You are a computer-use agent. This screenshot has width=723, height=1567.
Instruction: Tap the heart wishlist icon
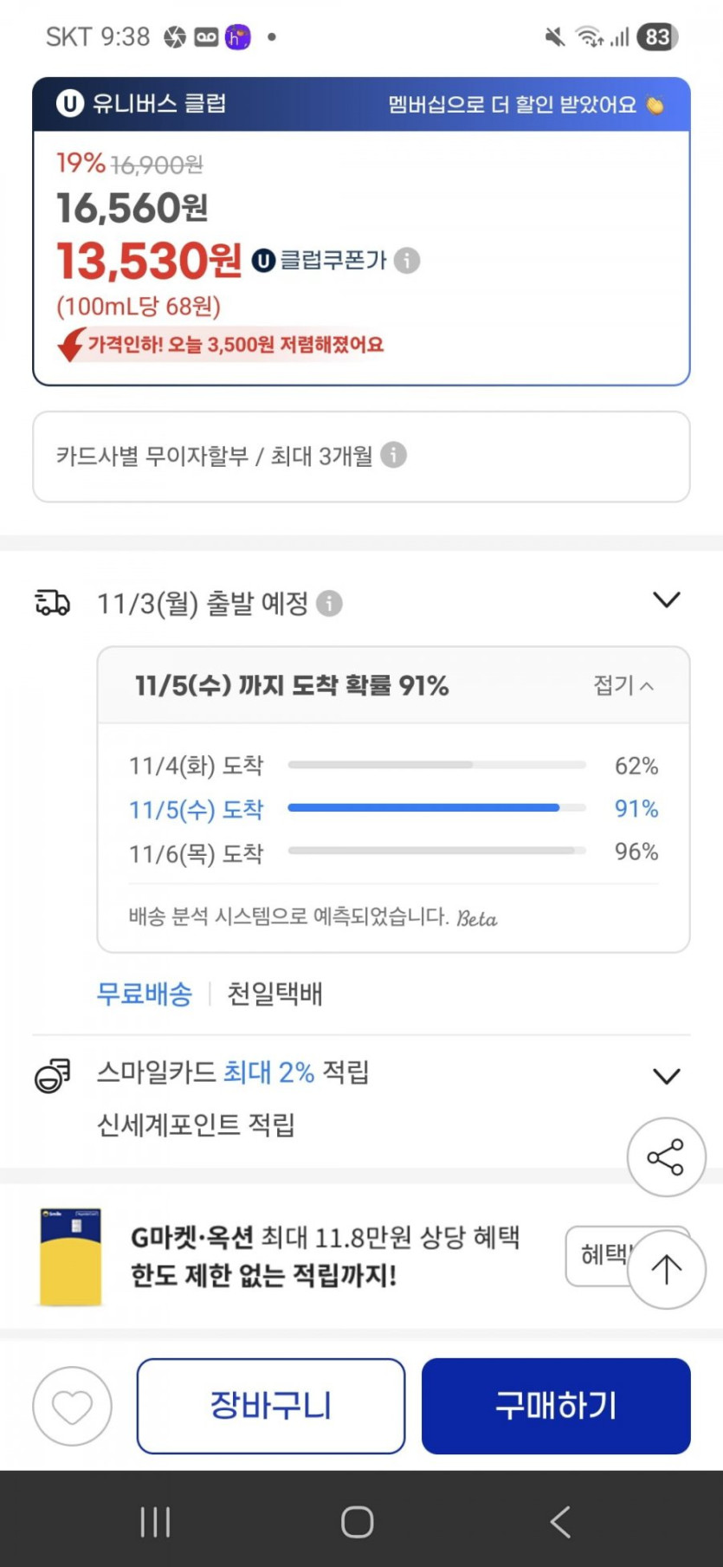(72, 1406)
